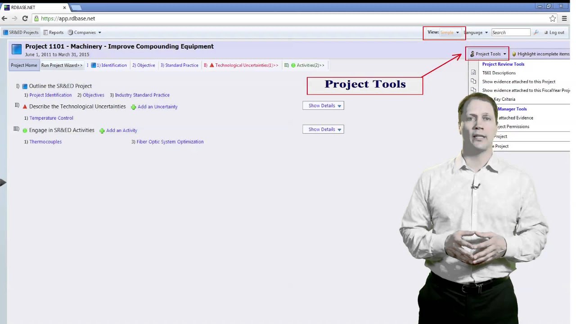Click the blue project square icon

(x=17, y=49)
